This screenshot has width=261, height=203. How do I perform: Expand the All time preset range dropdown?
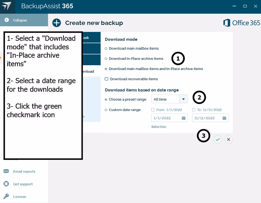pyautogui.click(x=183, y=99)
